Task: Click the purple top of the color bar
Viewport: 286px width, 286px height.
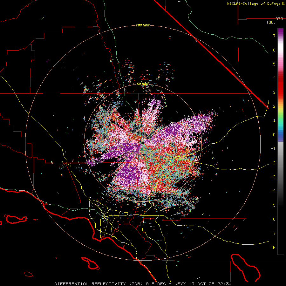Action: [x=281, y=31]
